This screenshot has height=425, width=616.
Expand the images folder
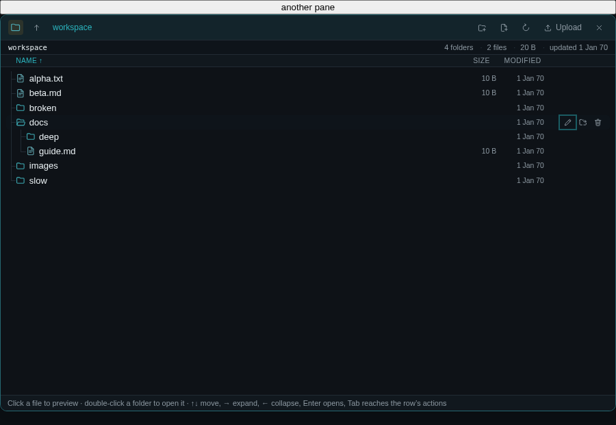[x=308, y=166]
